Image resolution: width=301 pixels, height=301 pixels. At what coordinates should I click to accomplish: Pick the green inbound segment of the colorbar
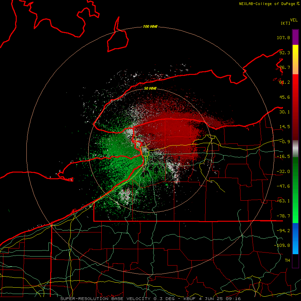[x=295, y=190]
